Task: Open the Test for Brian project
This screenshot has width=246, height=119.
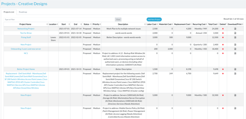Action: [x=26, y=33]
